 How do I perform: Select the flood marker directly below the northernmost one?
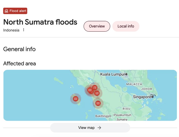[x=97, y=93]
